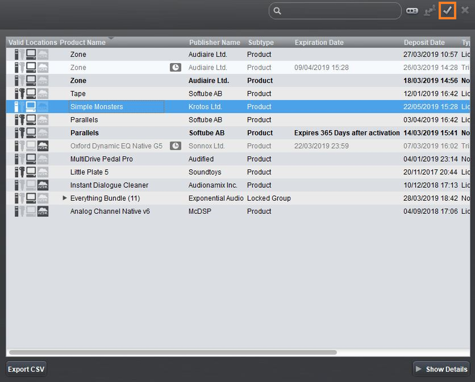Select the bold Parallels license row
This screenshot has width=475, height=382.
click(x=238, y=133)
